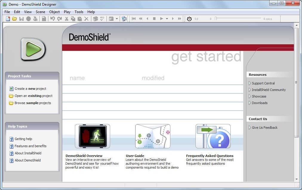Click the help icon beside About InstallShield
302x190 pixels.
click(x=11, y=153)
